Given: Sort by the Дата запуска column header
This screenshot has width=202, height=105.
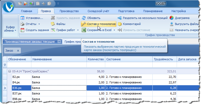Looking at the screenshot, I should coord(188,59).
